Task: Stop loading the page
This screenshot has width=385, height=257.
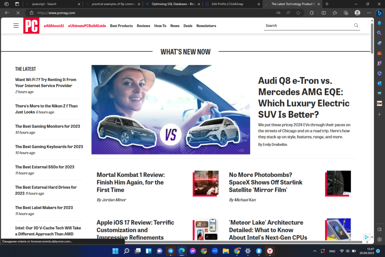Action: [18, 13]
